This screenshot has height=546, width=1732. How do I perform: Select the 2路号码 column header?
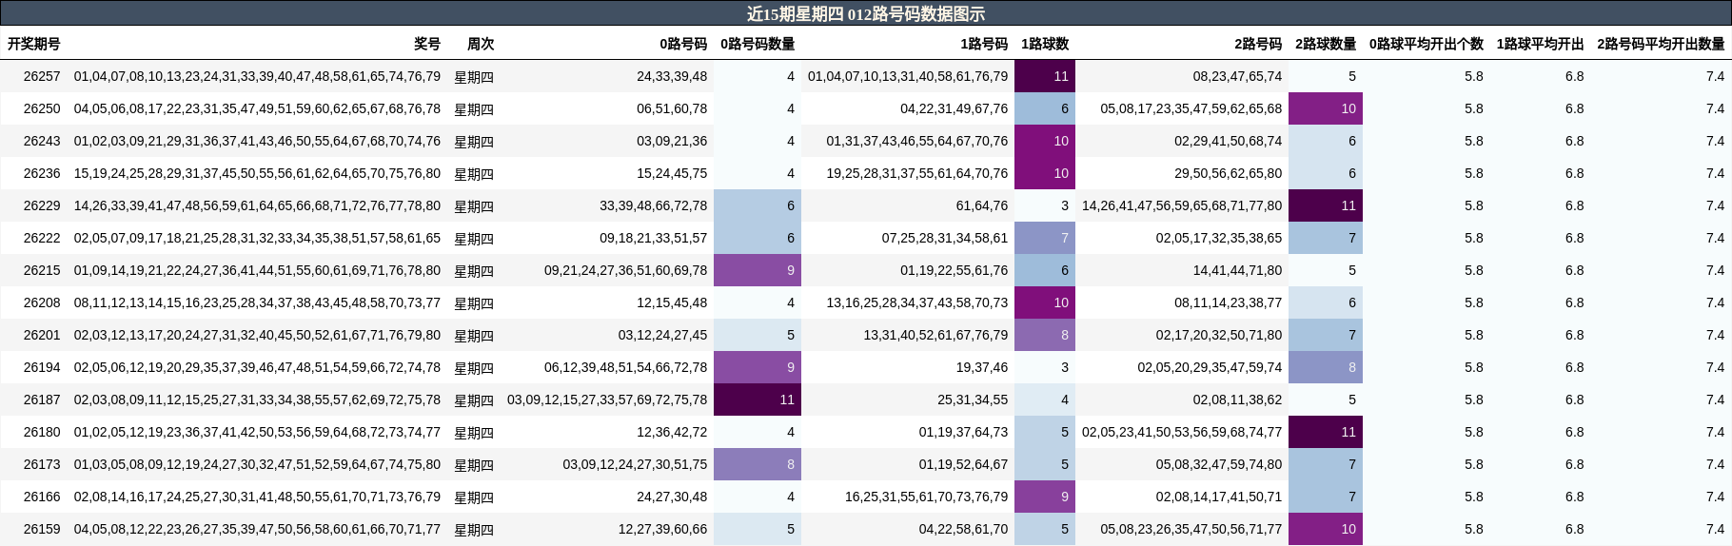tap(1258, 44)
